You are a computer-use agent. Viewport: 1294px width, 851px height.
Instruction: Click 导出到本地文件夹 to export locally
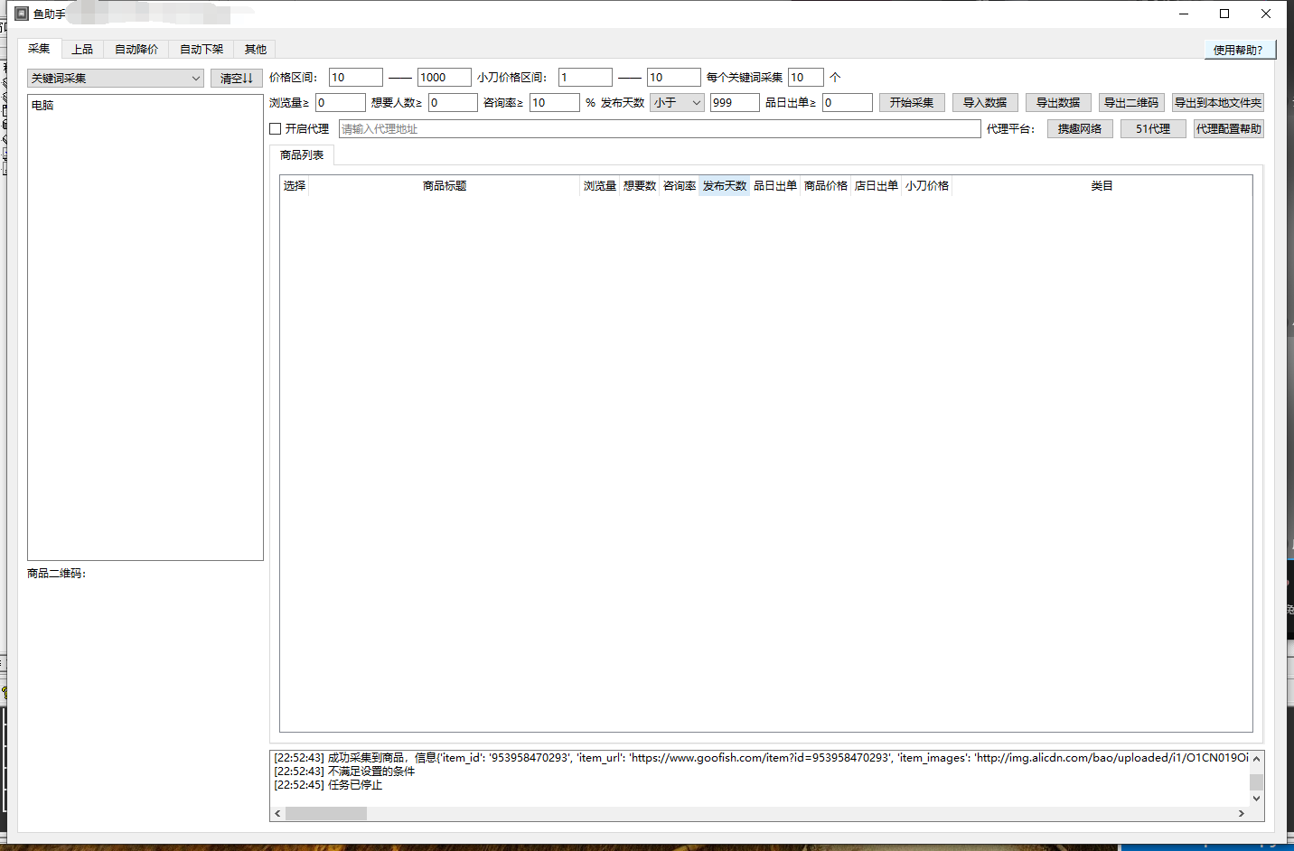pyautogui.click(x=1219, y=102)
